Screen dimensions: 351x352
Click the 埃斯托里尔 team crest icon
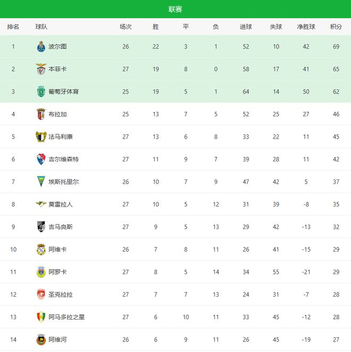pos(41,182)
